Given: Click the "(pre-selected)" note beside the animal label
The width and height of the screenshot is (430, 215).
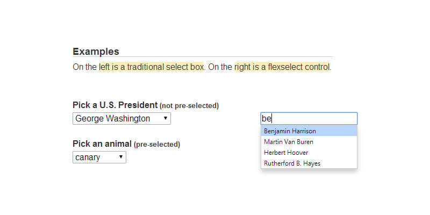Looking at the screenshot, I should click(x=157, y=145).
